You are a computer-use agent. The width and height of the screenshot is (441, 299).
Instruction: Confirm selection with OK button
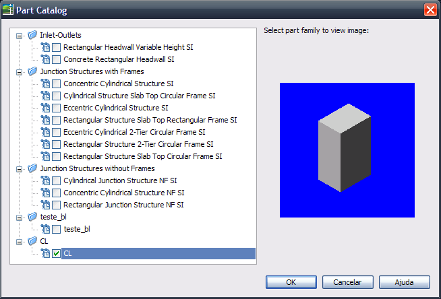point(291,282)
